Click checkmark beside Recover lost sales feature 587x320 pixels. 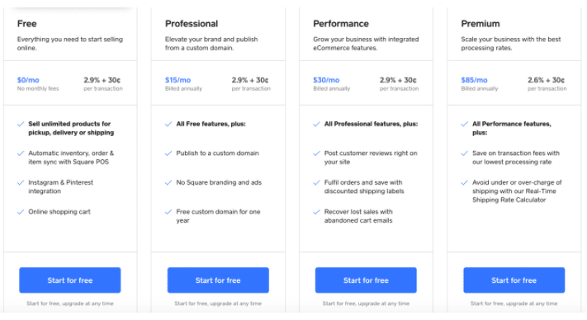pyautogui.click(x=317, y=212)
